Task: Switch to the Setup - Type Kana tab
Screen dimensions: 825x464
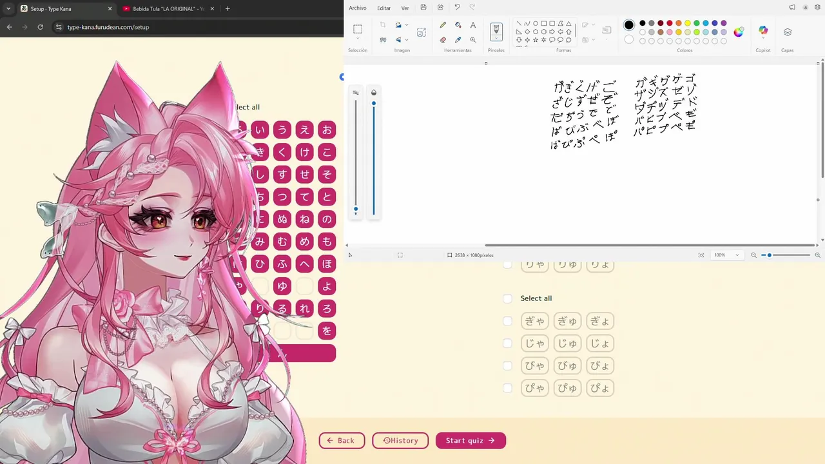Action: pos(66,8)
